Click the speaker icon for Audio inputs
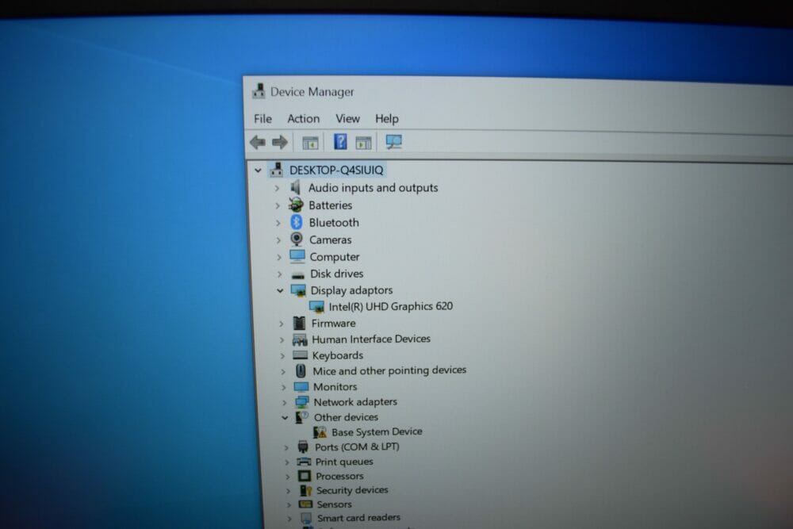Image resolution: width=793 pixels, height=529 pixels. 295,188
